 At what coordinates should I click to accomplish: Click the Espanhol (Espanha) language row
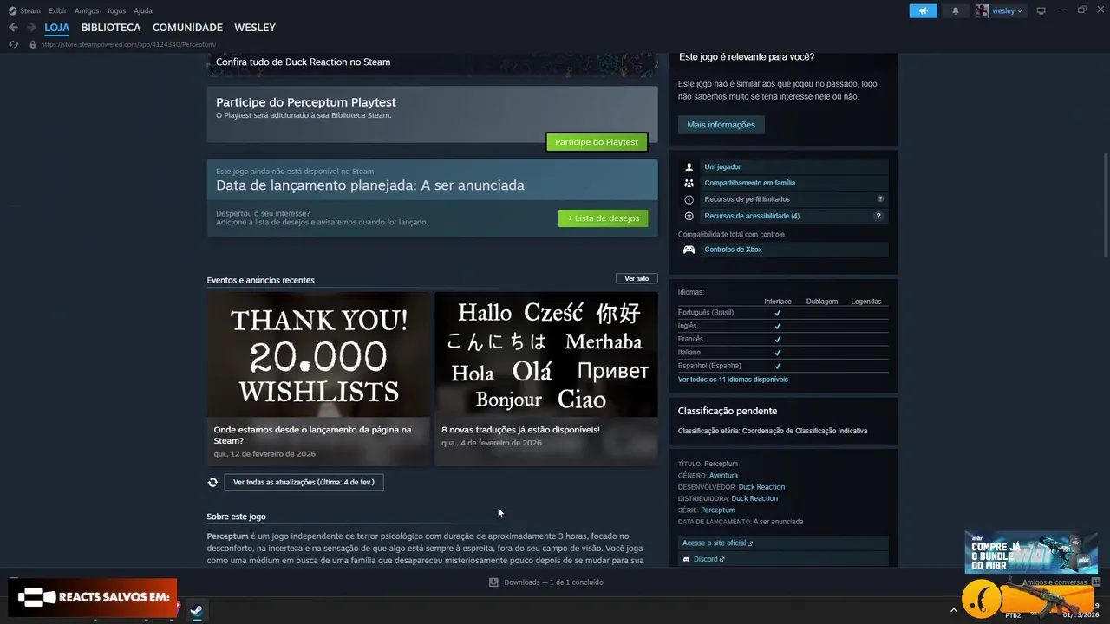[x=783, y=366]
